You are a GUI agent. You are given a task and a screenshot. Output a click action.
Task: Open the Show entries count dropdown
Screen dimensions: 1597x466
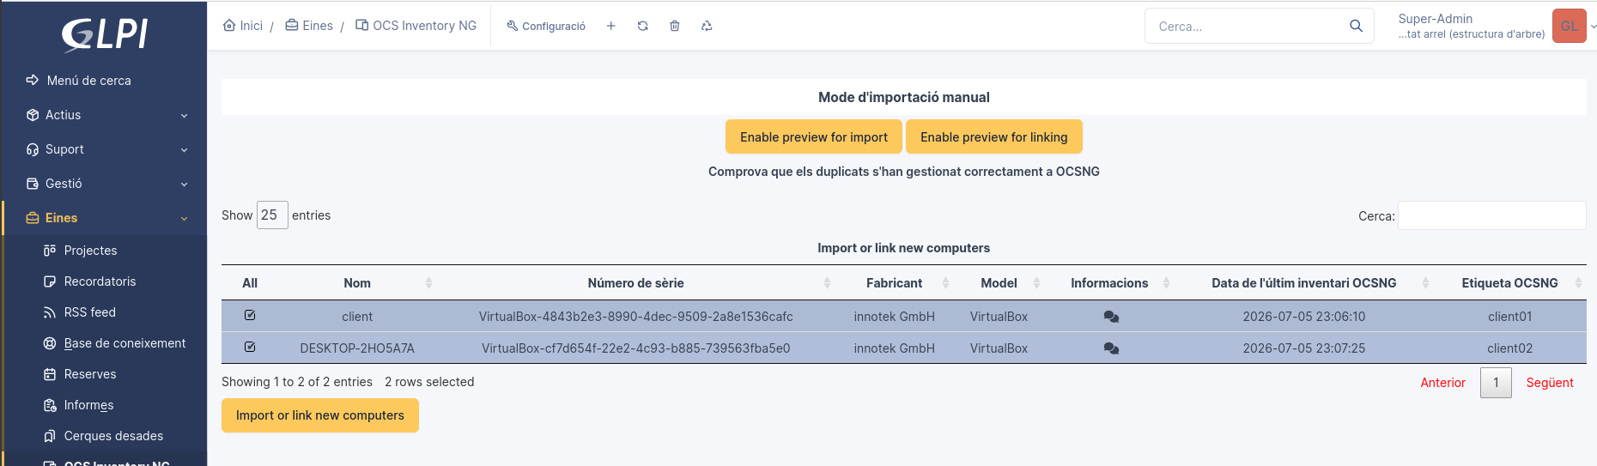(272, 215)
